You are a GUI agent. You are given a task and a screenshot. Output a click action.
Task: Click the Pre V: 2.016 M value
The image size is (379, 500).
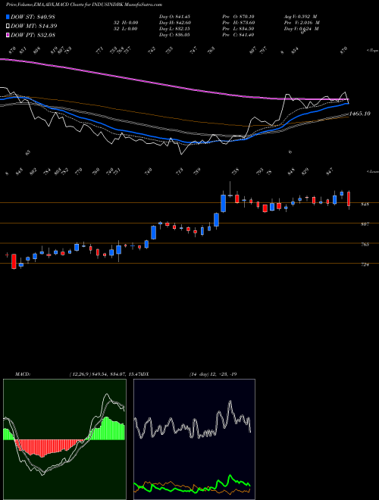click(302, 23)
